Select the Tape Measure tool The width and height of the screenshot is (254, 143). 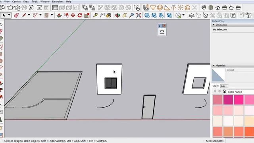click(95, 15)
